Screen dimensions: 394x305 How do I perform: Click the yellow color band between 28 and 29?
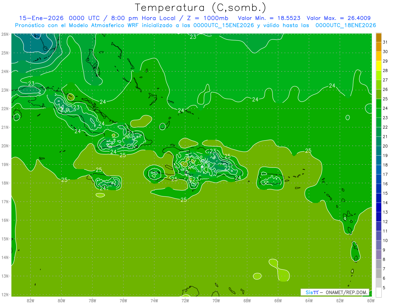(379, 66)
